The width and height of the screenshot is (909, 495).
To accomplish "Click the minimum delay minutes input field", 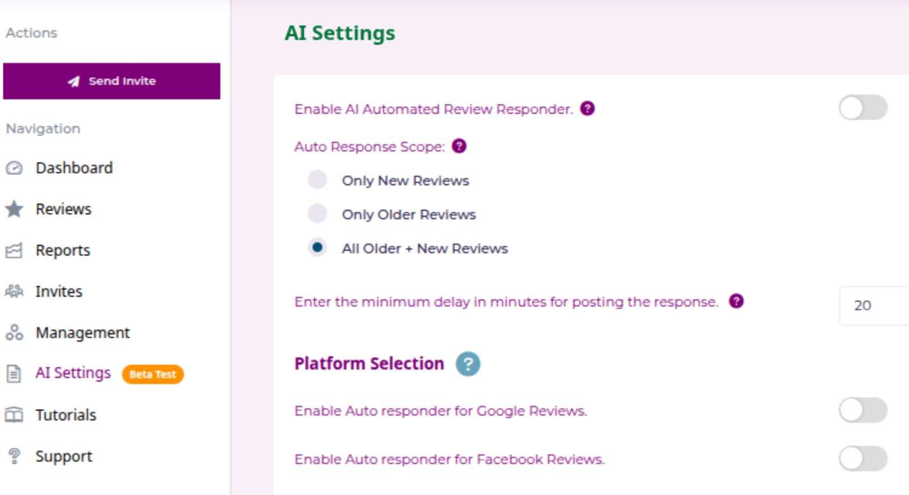I will pyautogui.click(x=874, y=305).
